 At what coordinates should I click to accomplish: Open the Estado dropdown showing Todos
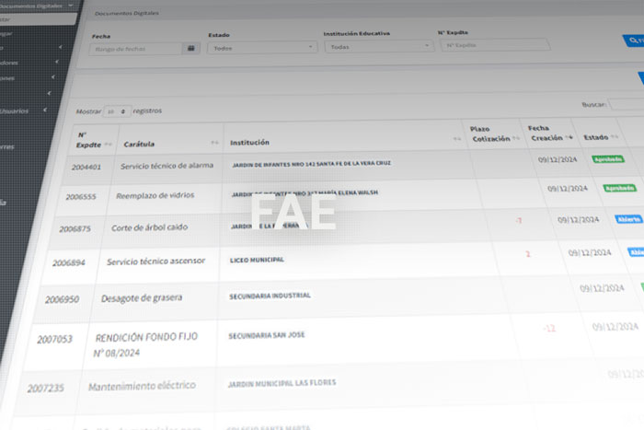[x=262, y=47]
